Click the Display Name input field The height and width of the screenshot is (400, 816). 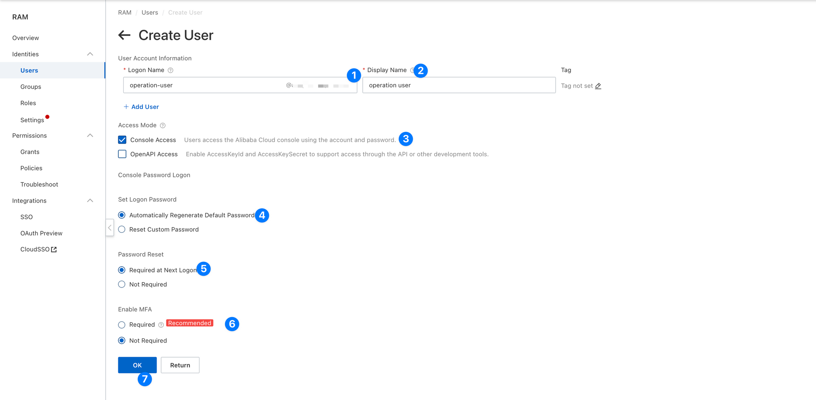pyautogui.click(x=459, y=85)
